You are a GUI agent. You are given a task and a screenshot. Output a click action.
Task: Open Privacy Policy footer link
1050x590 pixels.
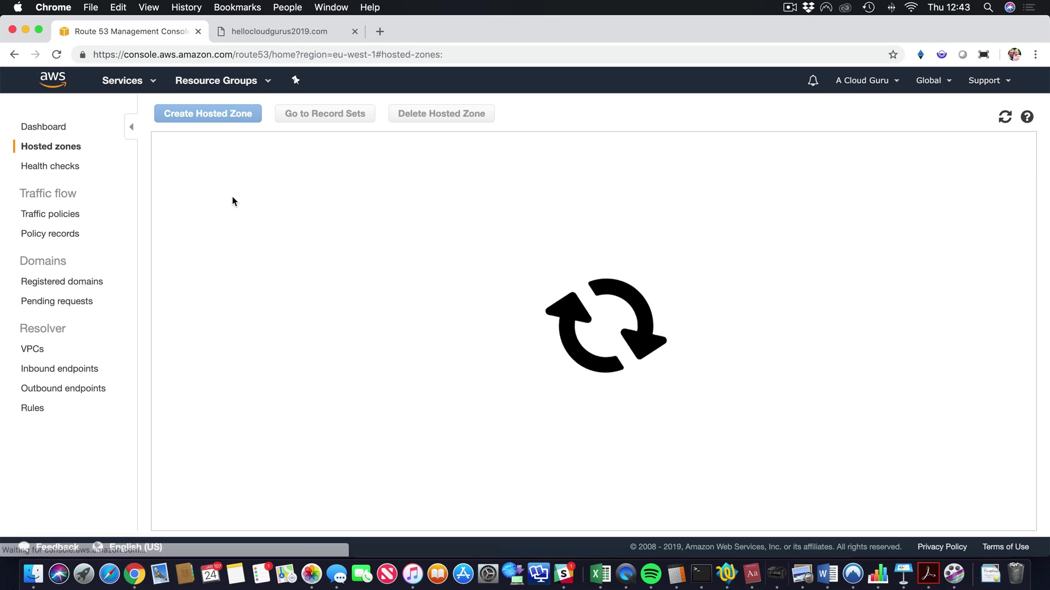[942, 547]
